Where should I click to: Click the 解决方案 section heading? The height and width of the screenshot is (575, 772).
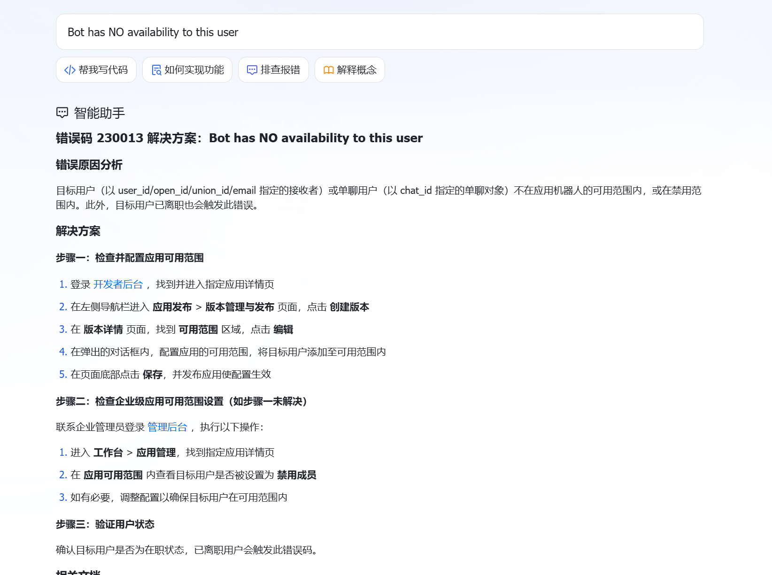pyautogui.click(x=77, y=231)
